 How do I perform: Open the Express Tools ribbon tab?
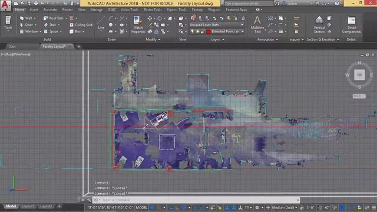click(177, 9)
